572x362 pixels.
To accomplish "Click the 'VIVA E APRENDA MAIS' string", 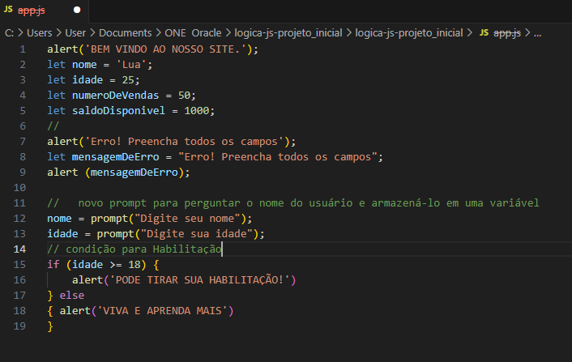I will pos(162,311).
